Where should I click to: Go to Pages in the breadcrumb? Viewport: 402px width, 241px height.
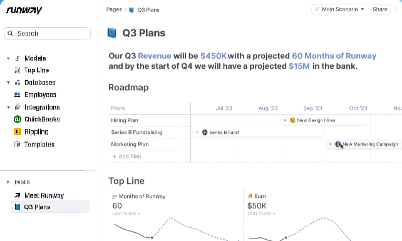tap(114, 9)
